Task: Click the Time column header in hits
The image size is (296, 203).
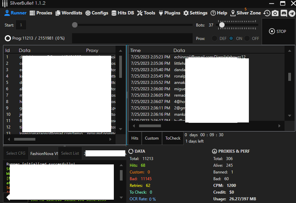Action: 135,50
